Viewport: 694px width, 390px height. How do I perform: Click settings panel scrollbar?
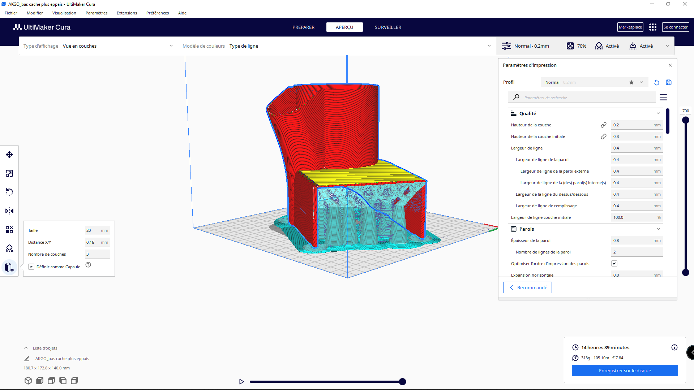[668, 121]
